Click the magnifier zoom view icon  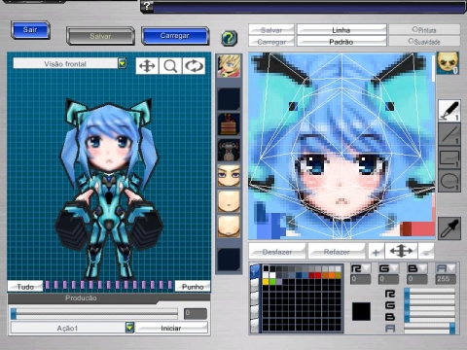tap(170, 66)
